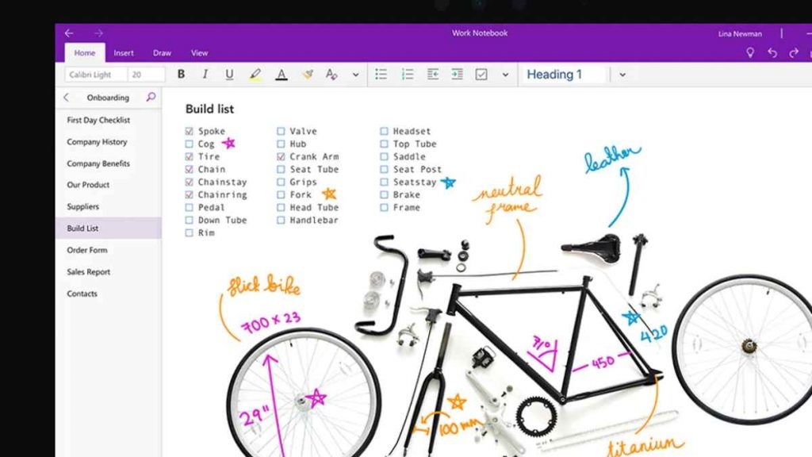Open the lightbulb Tell Me icon
The image size is (812, 457).
pyautogui.click(x=750, y=52)
